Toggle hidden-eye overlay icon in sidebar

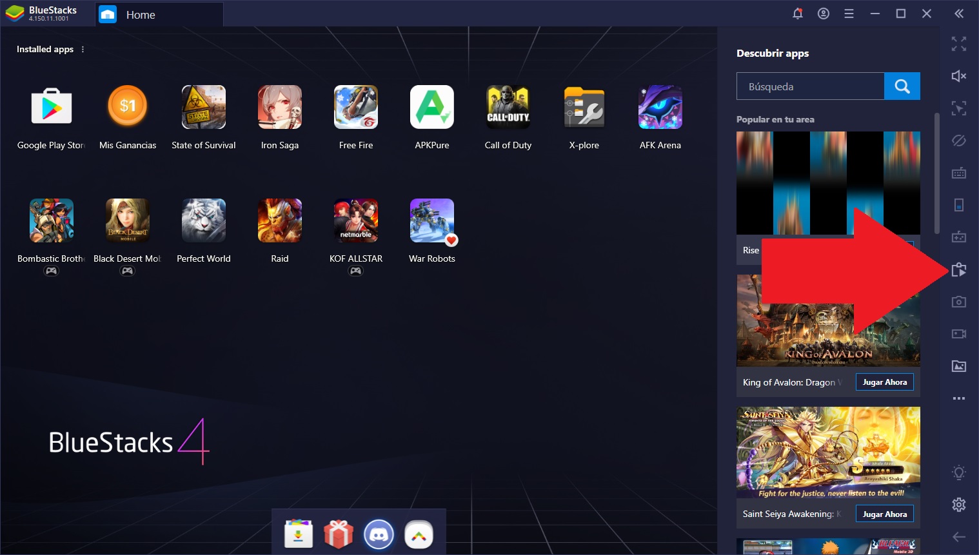[959, 141]
